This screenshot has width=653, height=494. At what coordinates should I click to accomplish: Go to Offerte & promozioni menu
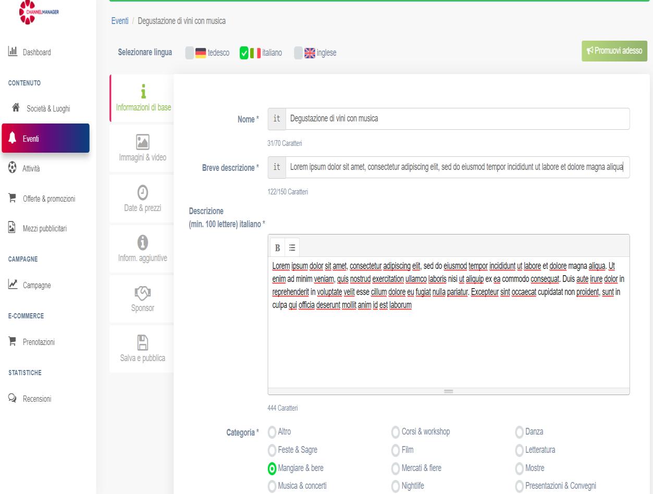tap(48, 198)
